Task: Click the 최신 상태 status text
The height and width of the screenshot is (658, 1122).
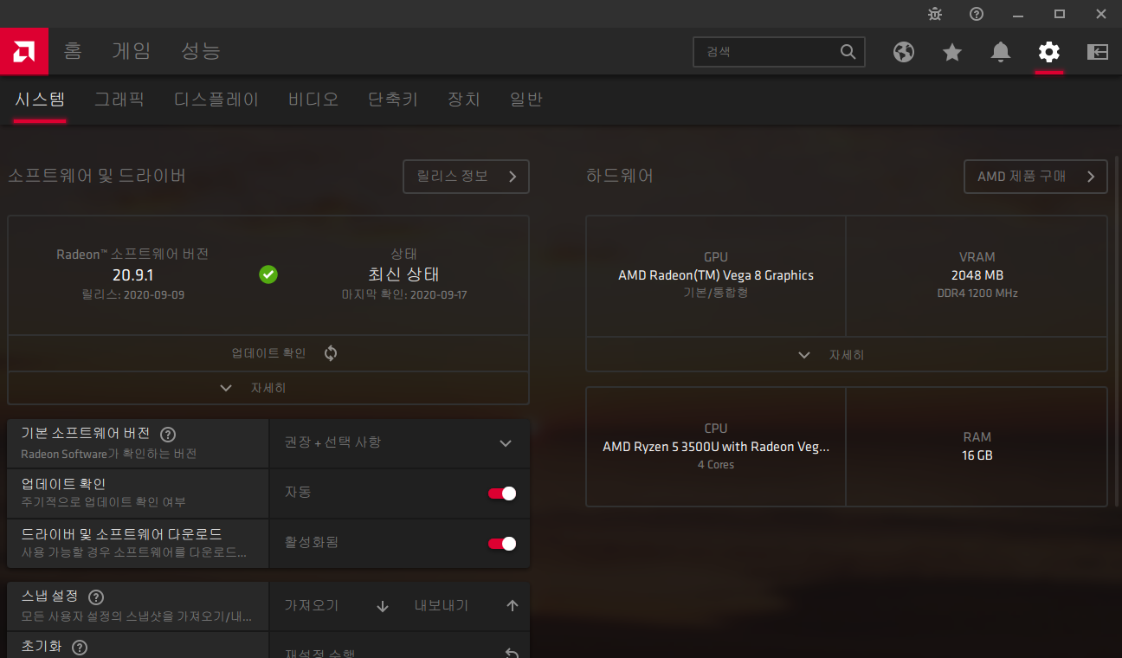Action: (x=403, y=274)
